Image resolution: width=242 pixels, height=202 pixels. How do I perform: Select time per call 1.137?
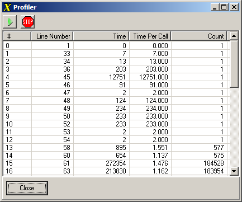pos(160,156)
